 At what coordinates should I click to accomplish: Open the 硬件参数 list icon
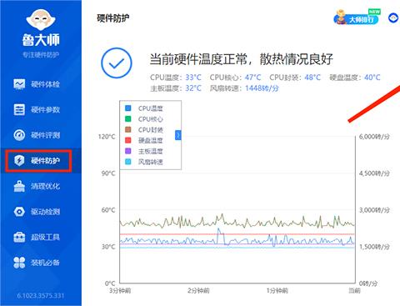click(19, 109)
